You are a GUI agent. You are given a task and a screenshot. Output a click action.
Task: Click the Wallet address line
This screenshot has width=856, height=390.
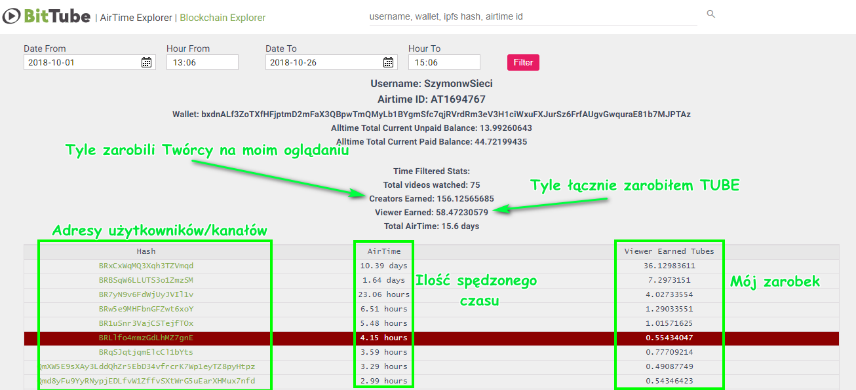431,115
